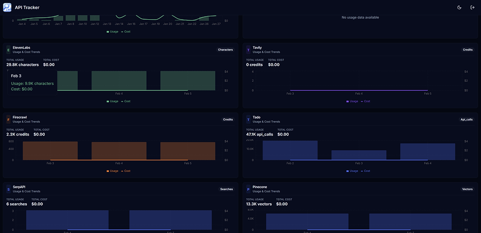This screenshot has height=233, width=481.
Task: Click the SerpAPI S avatar icon
Action: (x=9, y=189)
